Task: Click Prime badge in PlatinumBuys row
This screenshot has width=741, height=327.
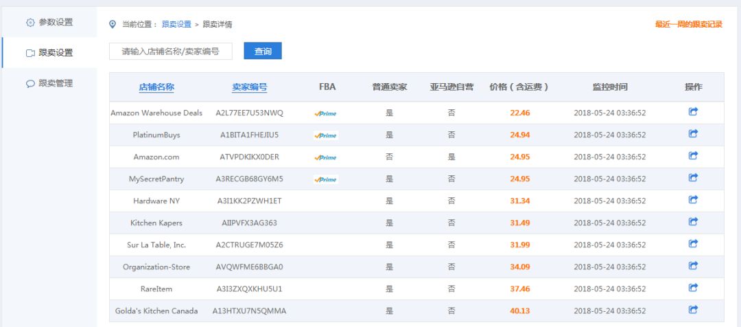Action: (326, 135)
